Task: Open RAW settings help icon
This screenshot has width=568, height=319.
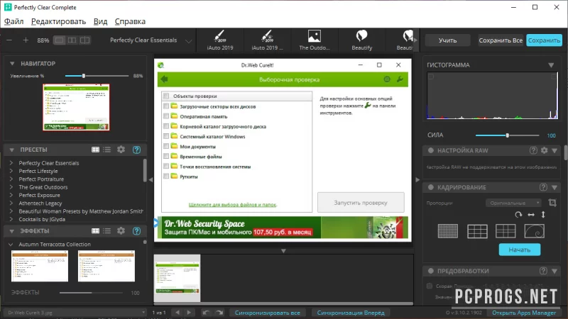Action: click(x=533, y=150)
